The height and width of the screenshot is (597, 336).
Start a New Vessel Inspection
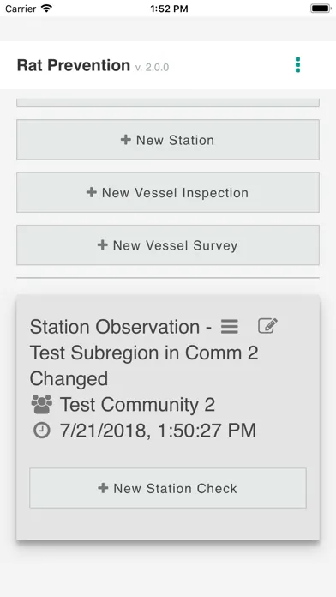click(x=168, y=192)
